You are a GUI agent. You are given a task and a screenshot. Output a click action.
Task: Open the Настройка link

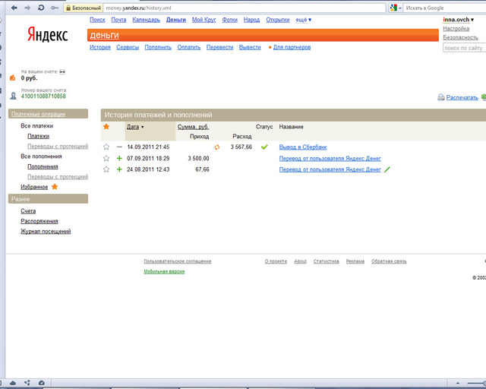click(x=456, y=29)
